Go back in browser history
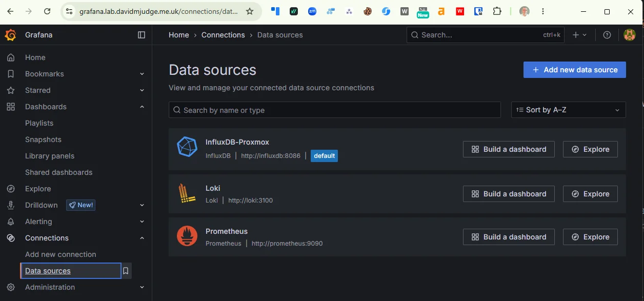Screen dimensions: 644x301 [x=10, y=11]
